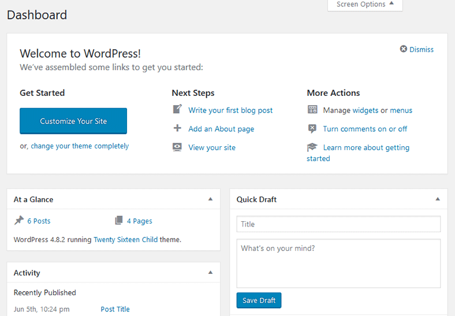Click the Welcome to WordPress! heading

click(80, 54)
